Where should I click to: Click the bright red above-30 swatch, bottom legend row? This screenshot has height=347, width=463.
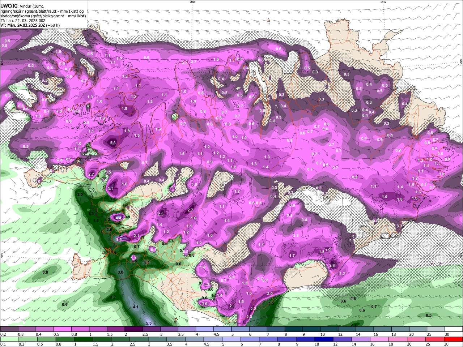pos(454,339)
